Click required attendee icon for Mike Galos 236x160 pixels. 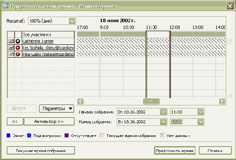coord(18,54)
